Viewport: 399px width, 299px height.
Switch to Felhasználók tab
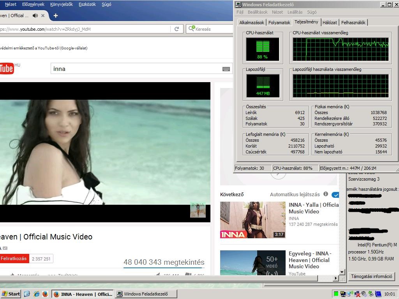[x=353, y=22]
